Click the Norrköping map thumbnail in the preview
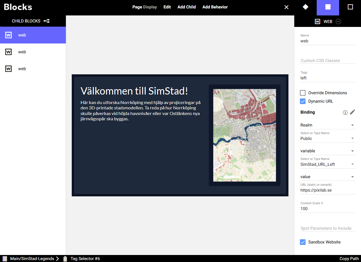The width and height of the screenshot is (361, 262). (x=245, y=135)
